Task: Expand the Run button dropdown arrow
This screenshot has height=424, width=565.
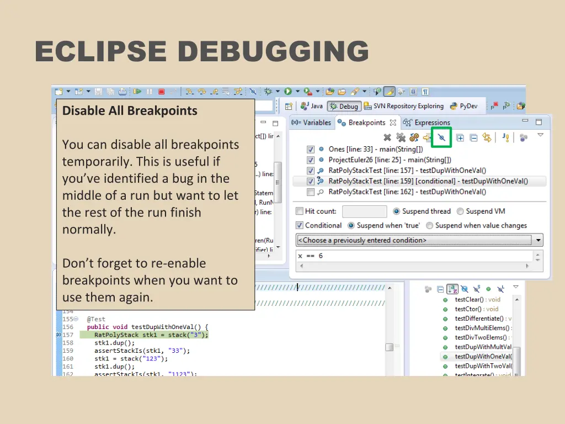Action: tap(297, 92)
